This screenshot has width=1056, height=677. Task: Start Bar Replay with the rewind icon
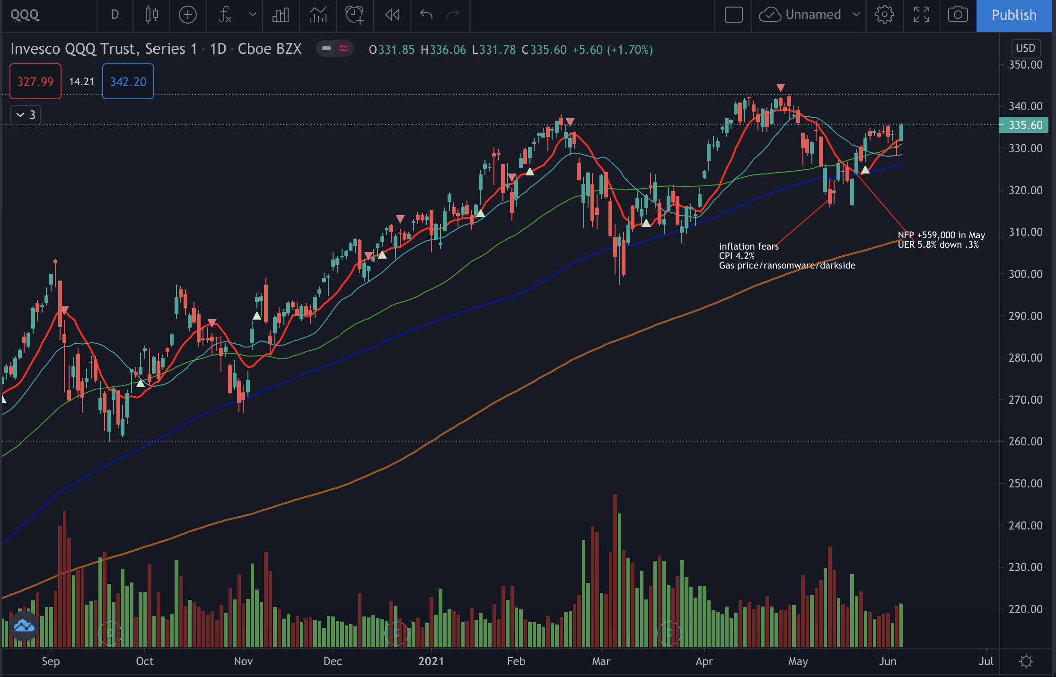tap(392, 15)
